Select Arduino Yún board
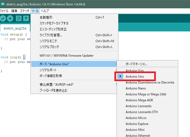190x137 pixels. 147,70
